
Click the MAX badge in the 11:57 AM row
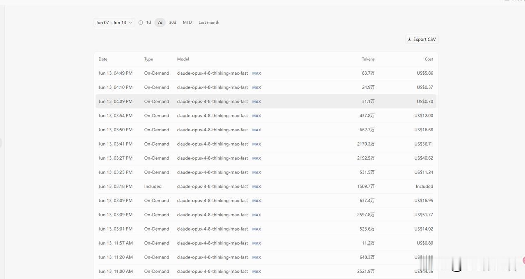256,243
